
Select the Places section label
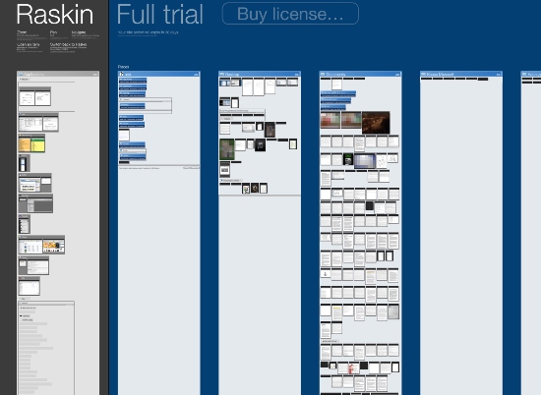tap(123, 67)
